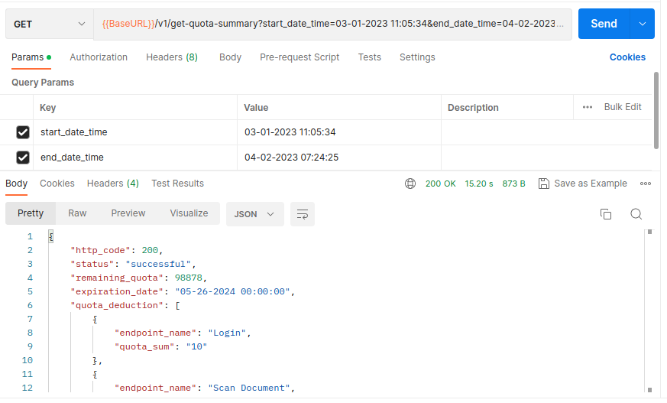Click the globe network information icon
667x403 pixels.
(x=410, y=184)
